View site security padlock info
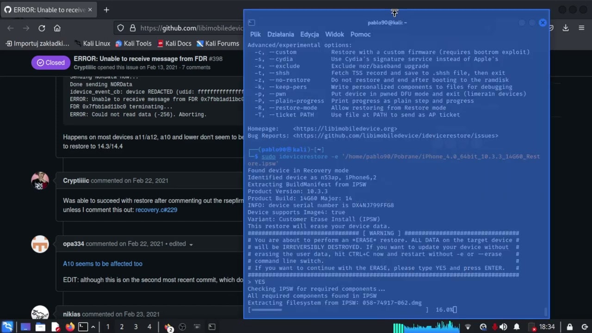The image size is (592, 333). (x=132, y=28)
